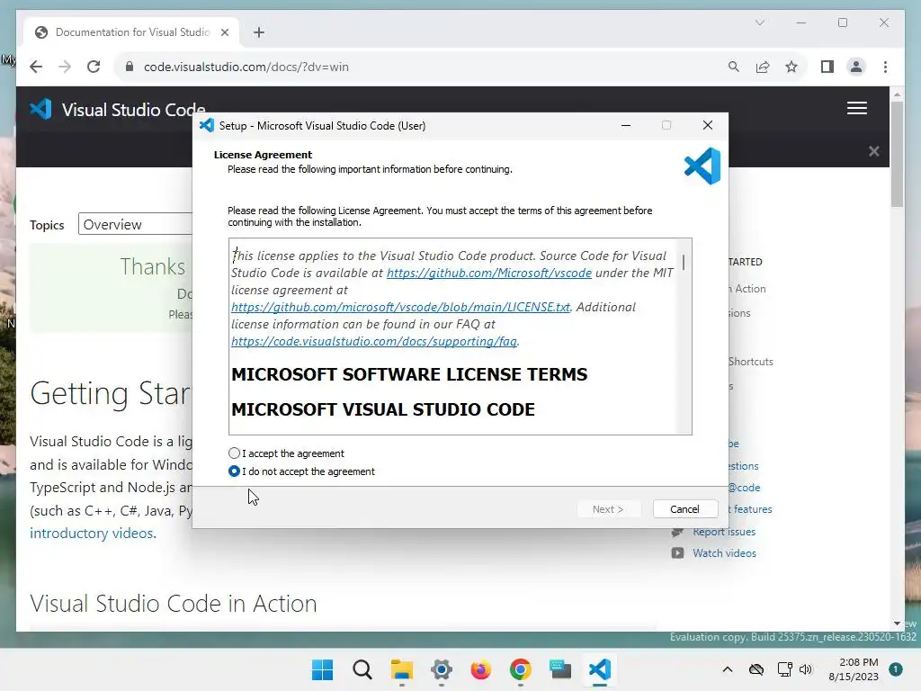Open the Report issues link
Image resolution: width=921 pixels, height=691 pixels.
click(724, 531)
